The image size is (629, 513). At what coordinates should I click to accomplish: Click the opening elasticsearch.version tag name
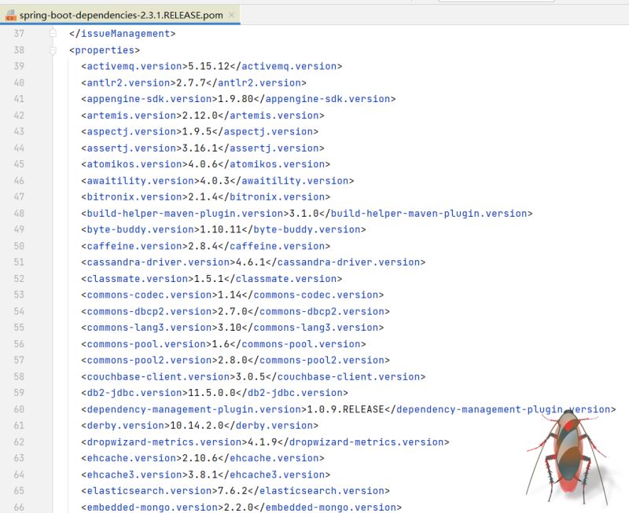point(149,491)
